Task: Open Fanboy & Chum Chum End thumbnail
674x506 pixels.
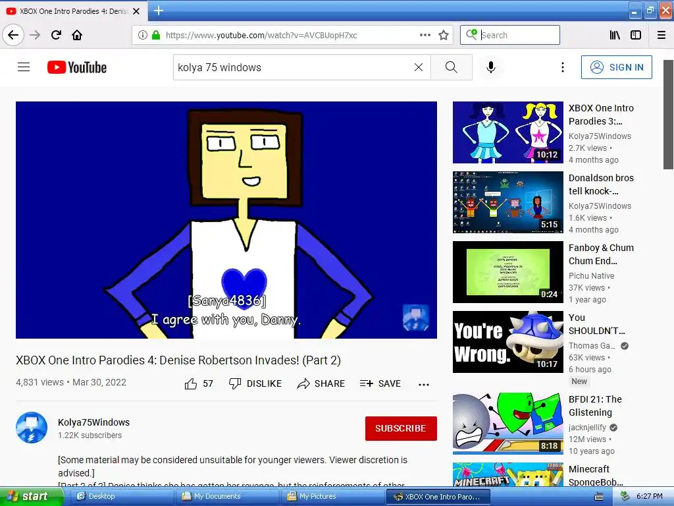Action: click(x=508, y=272)
